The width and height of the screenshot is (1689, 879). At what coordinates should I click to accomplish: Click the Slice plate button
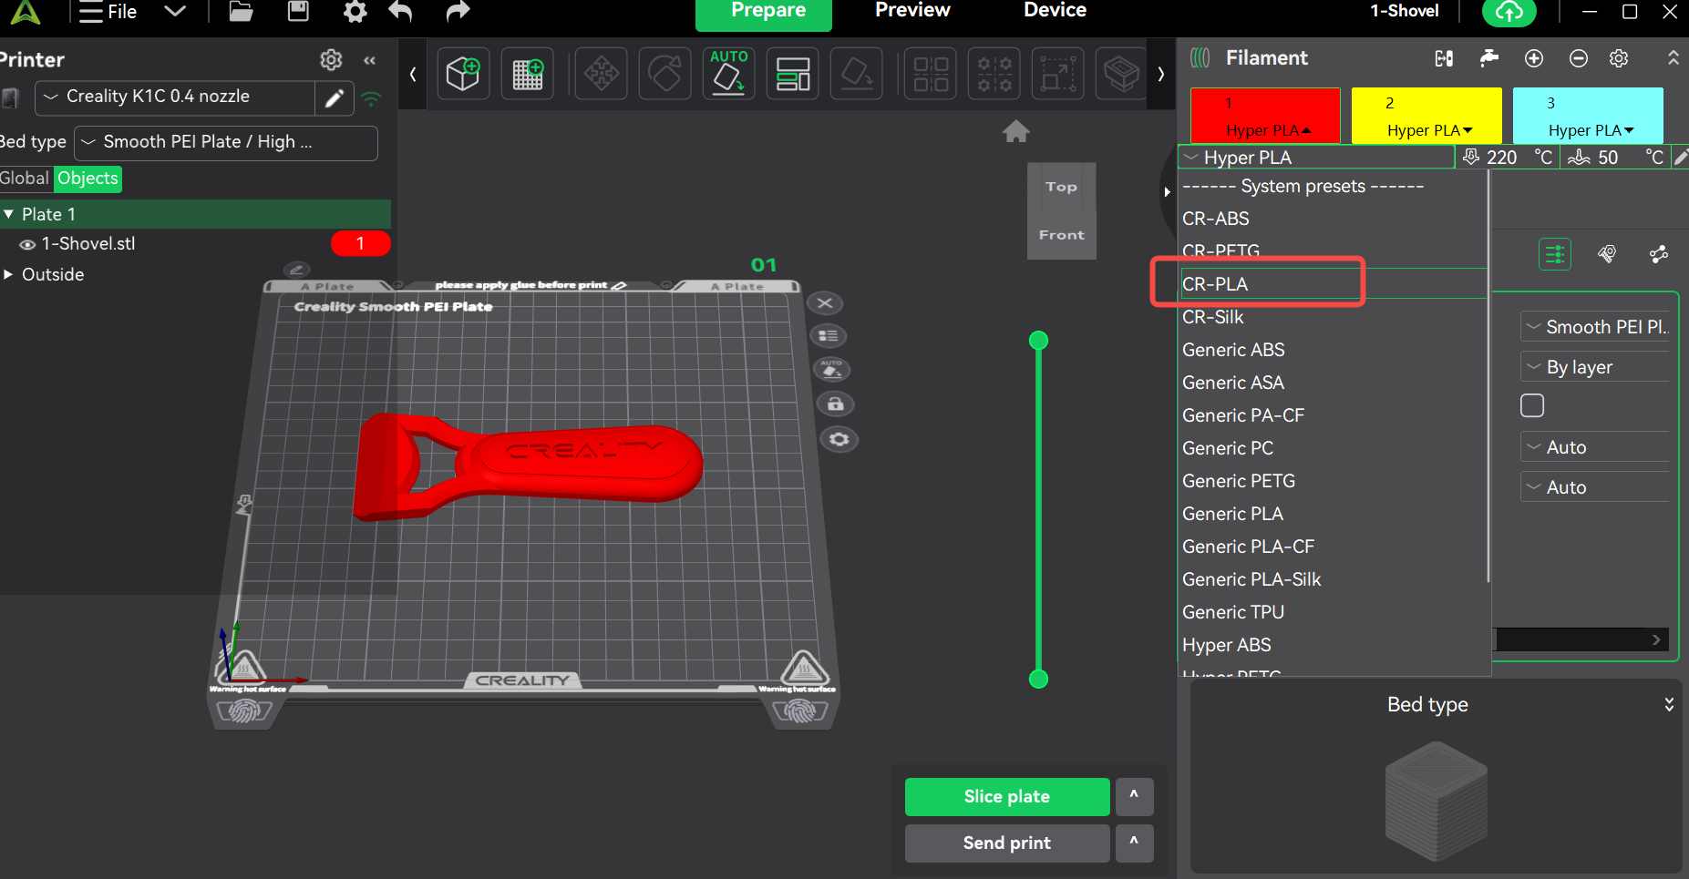coord(1006,797)
